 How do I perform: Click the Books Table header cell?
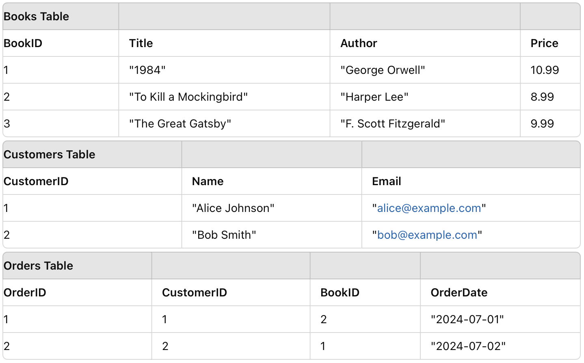click(x=37, y=17)
